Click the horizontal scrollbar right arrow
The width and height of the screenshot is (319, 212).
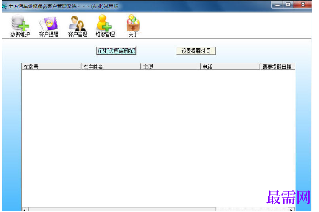(x=291, y=210)
